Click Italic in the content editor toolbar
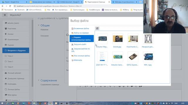This screenshot has width=188, height=105. [95, 87]
